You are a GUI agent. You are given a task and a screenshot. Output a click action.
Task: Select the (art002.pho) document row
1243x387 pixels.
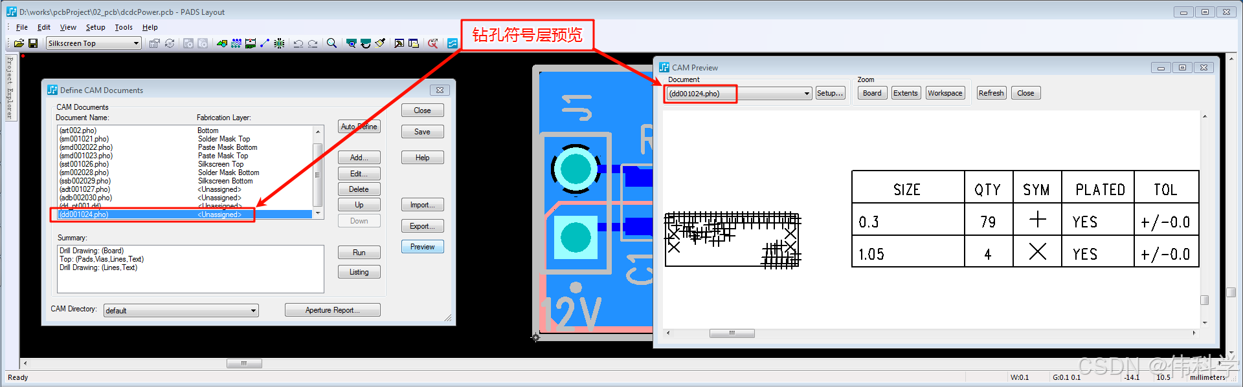pos(185,131)
